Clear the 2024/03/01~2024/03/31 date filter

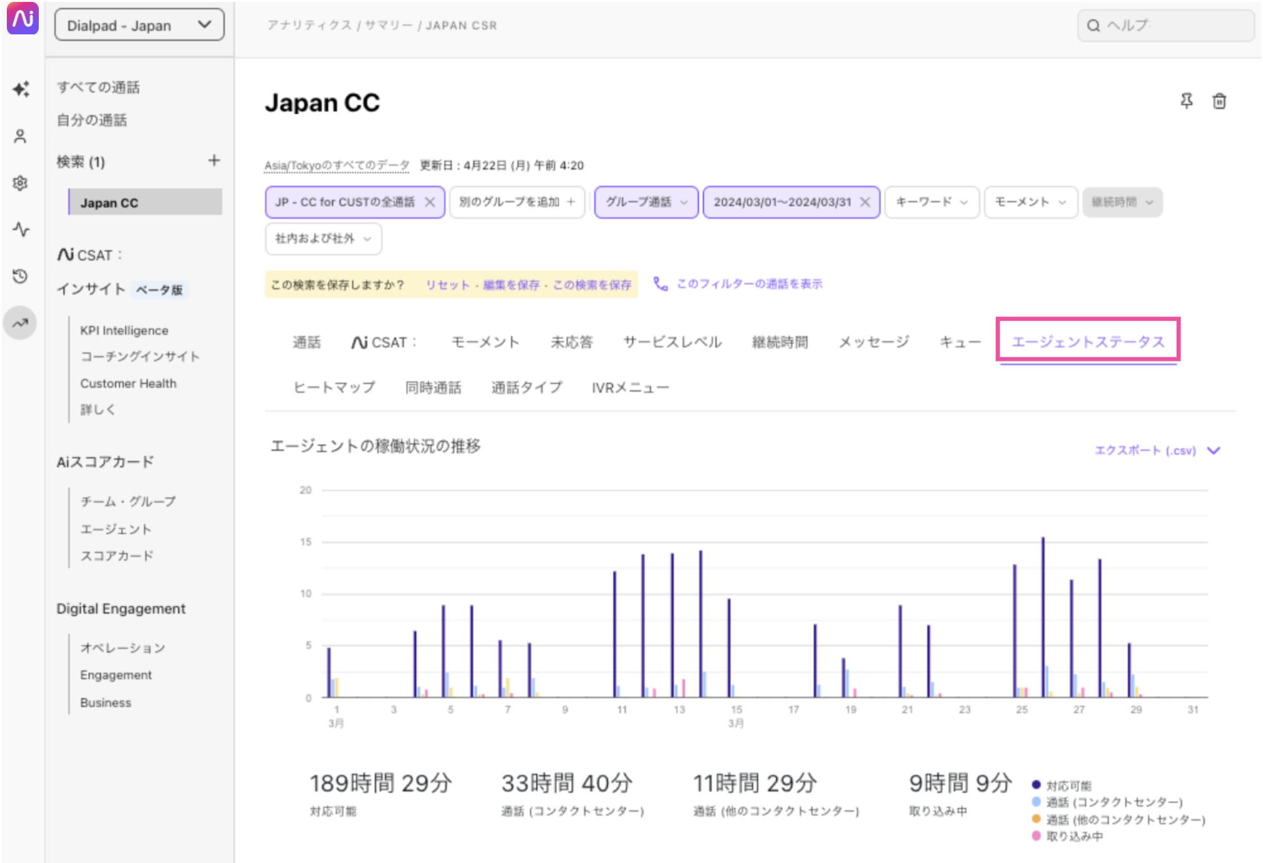[x=865, y=202]
